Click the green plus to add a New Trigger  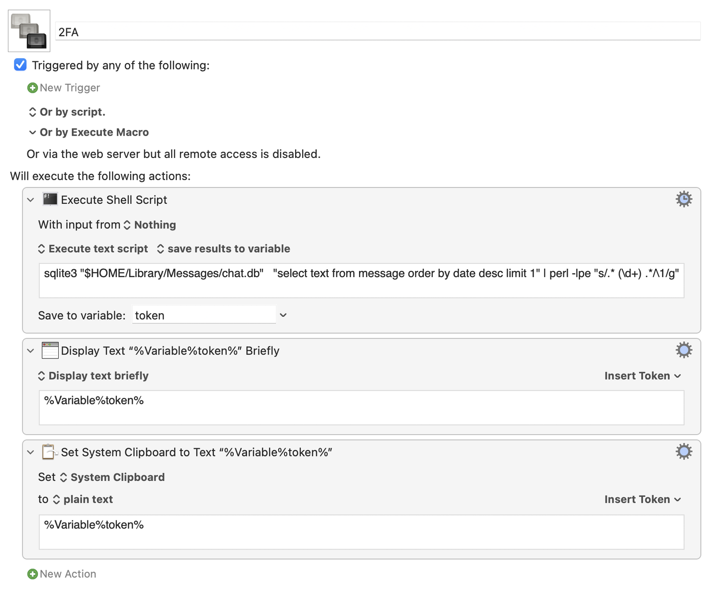tap(32, 88)
